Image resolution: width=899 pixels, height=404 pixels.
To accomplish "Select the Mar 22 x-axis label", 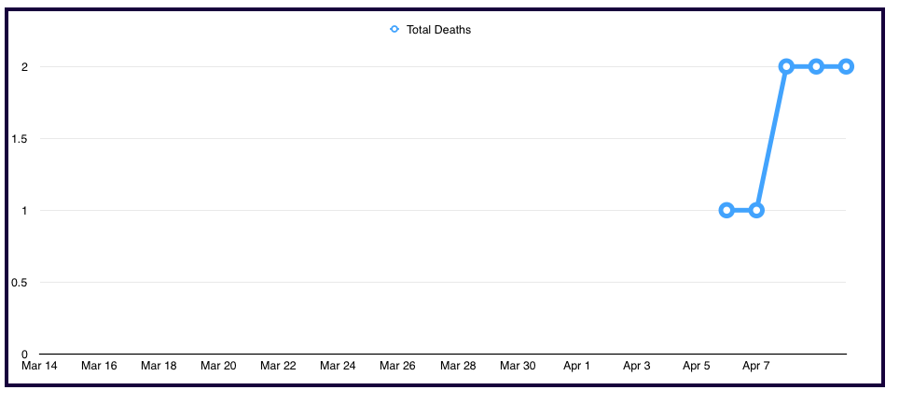I will pos(278,367).
